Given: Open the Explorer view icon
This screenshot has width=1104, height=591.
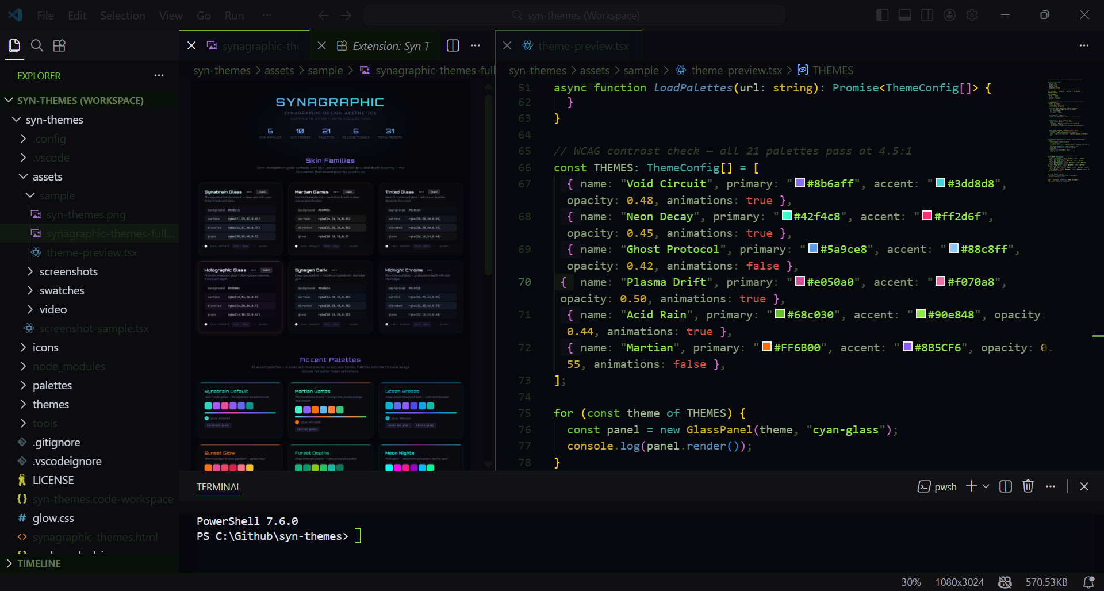Looking at the screenshot, I should tap(14, 45).
